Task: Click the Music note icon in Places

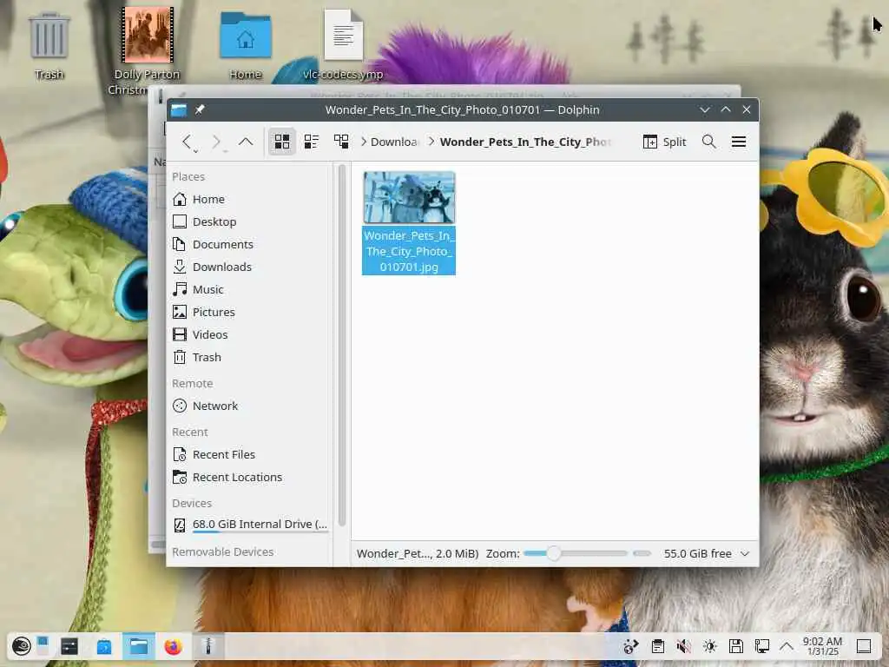Action: click(180, 290)
